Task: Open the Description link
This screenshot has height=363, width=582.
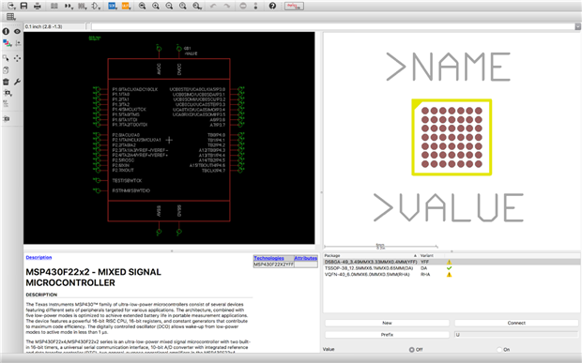Action: click(39, 257)
